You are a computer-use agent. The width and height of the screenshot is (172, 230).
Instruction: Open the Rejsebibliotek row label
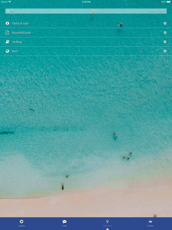click(21, 33)
